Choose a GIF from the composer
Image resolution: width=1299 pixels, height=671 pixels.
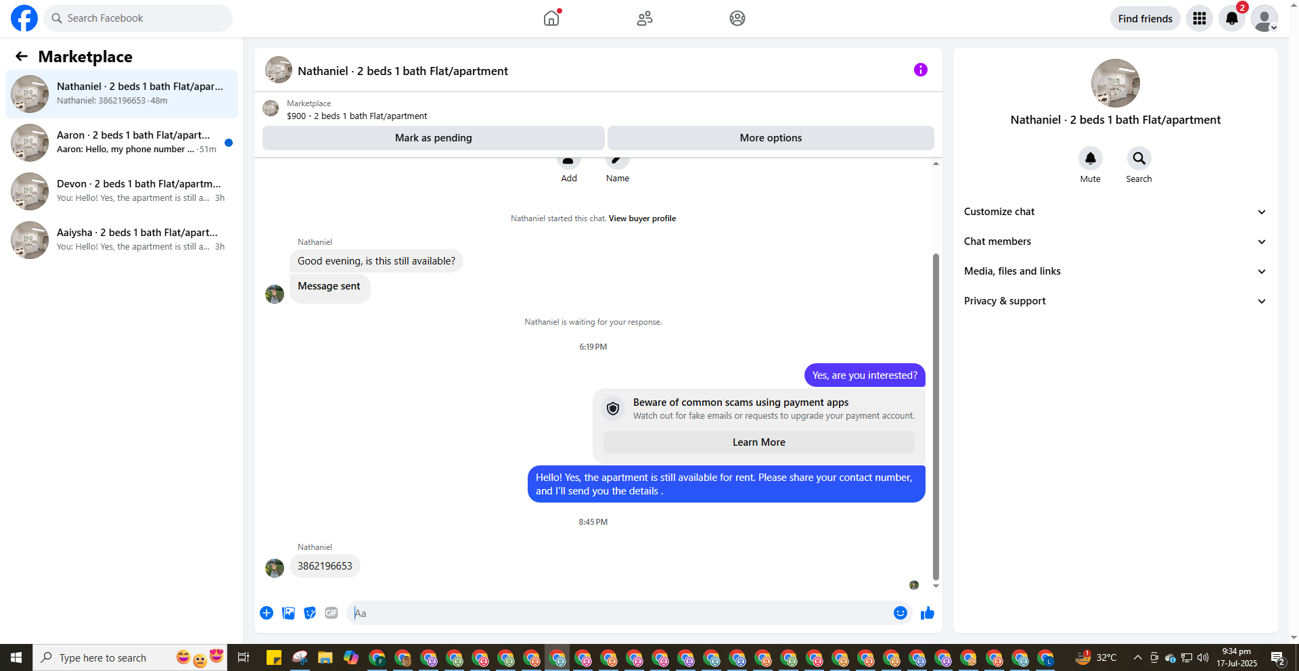click(332, 613)
